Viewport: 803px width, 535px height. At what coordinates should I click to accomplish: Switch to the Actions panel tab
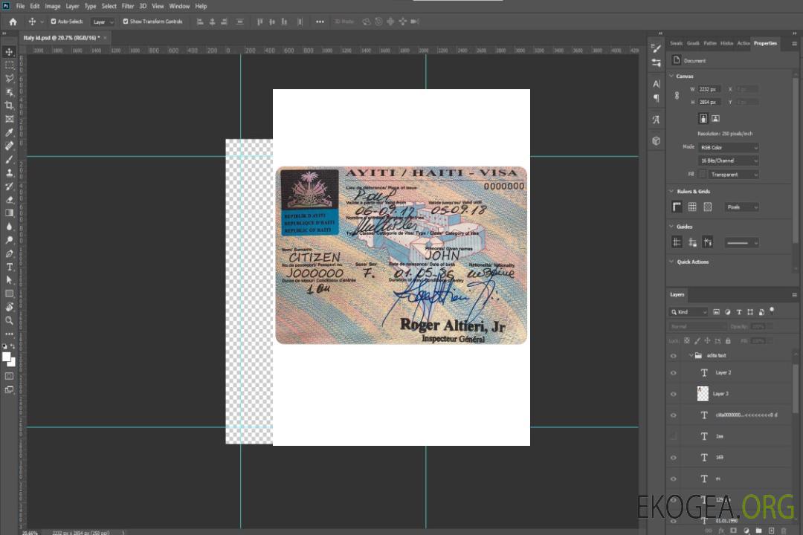click(x=743, y=44)
